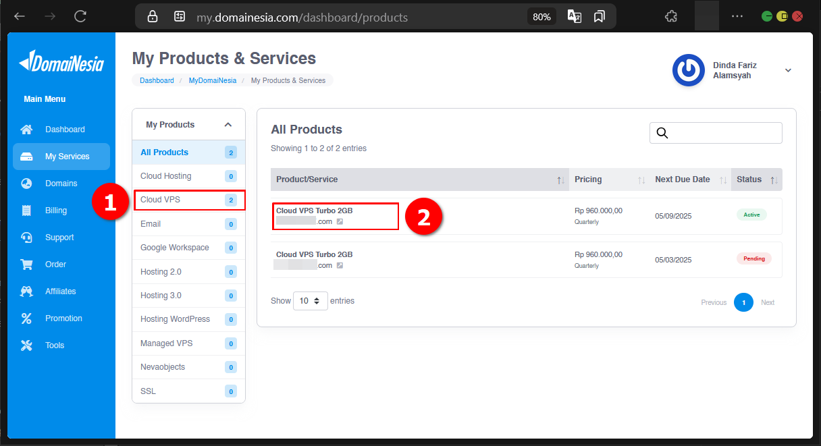Select Google Workspace category
Screen dimensions: 821x446
tap(189, 248)
